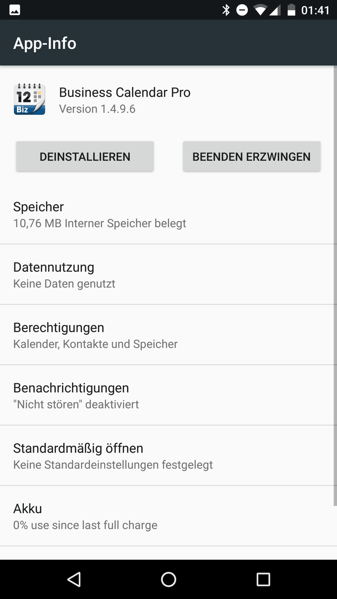Tap the Wi-Fi signal status icon
337x599 pixels.
(x=260, y=11)
